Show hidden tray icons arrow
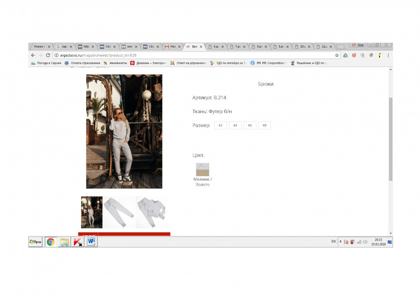This screenshot has width=420, height=297. [341, 242]
